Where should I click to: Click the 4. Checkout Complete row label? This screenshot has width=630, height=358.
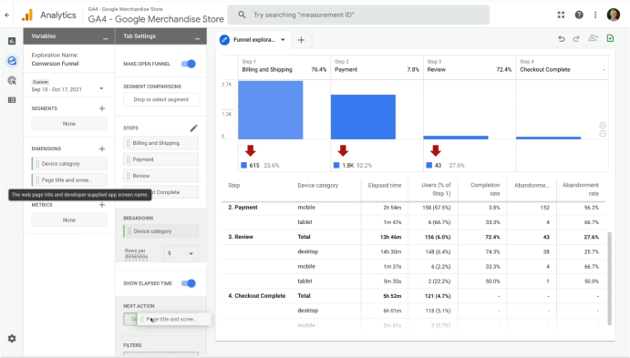(x=257, y=296)
